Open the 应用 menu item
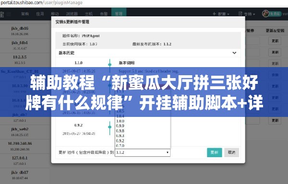Viewport: 288px width, 184px height. coord(40,14)
